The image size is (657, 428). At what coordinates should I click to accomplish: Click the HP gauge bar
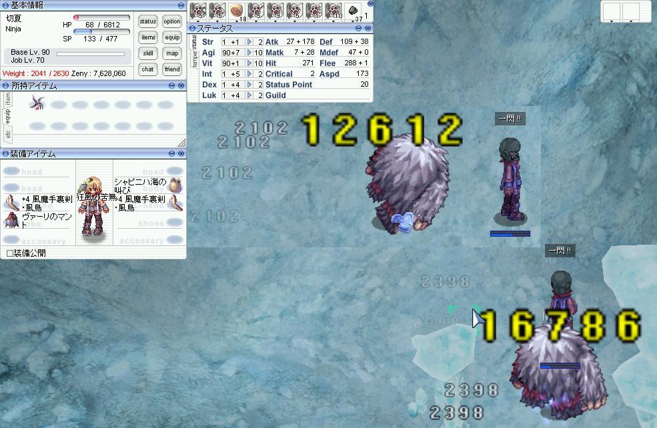click(x=101, y=17)
